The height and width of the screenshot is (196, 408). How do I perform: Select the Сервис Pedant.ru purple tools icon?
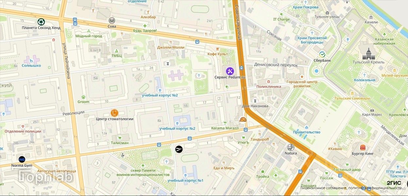pyautogui.click(x=230, y=71)
